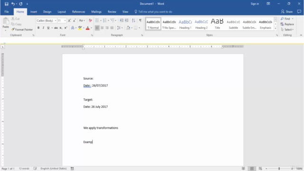Click Sign in
Viewport: 304px width, 171px height.
pos(255,4)
